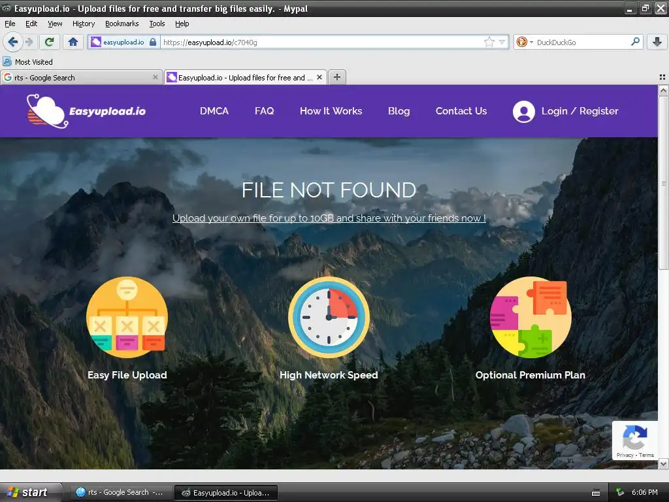This screenshot has width=669, height=502.
Task: Click the Easy File Upload chart icon
Action: [x=127, y=317]
